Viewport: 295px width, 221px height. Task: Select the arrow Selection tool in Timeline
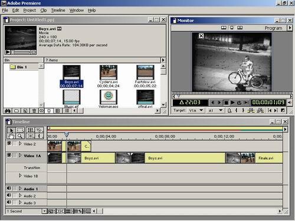pos(11,130)
